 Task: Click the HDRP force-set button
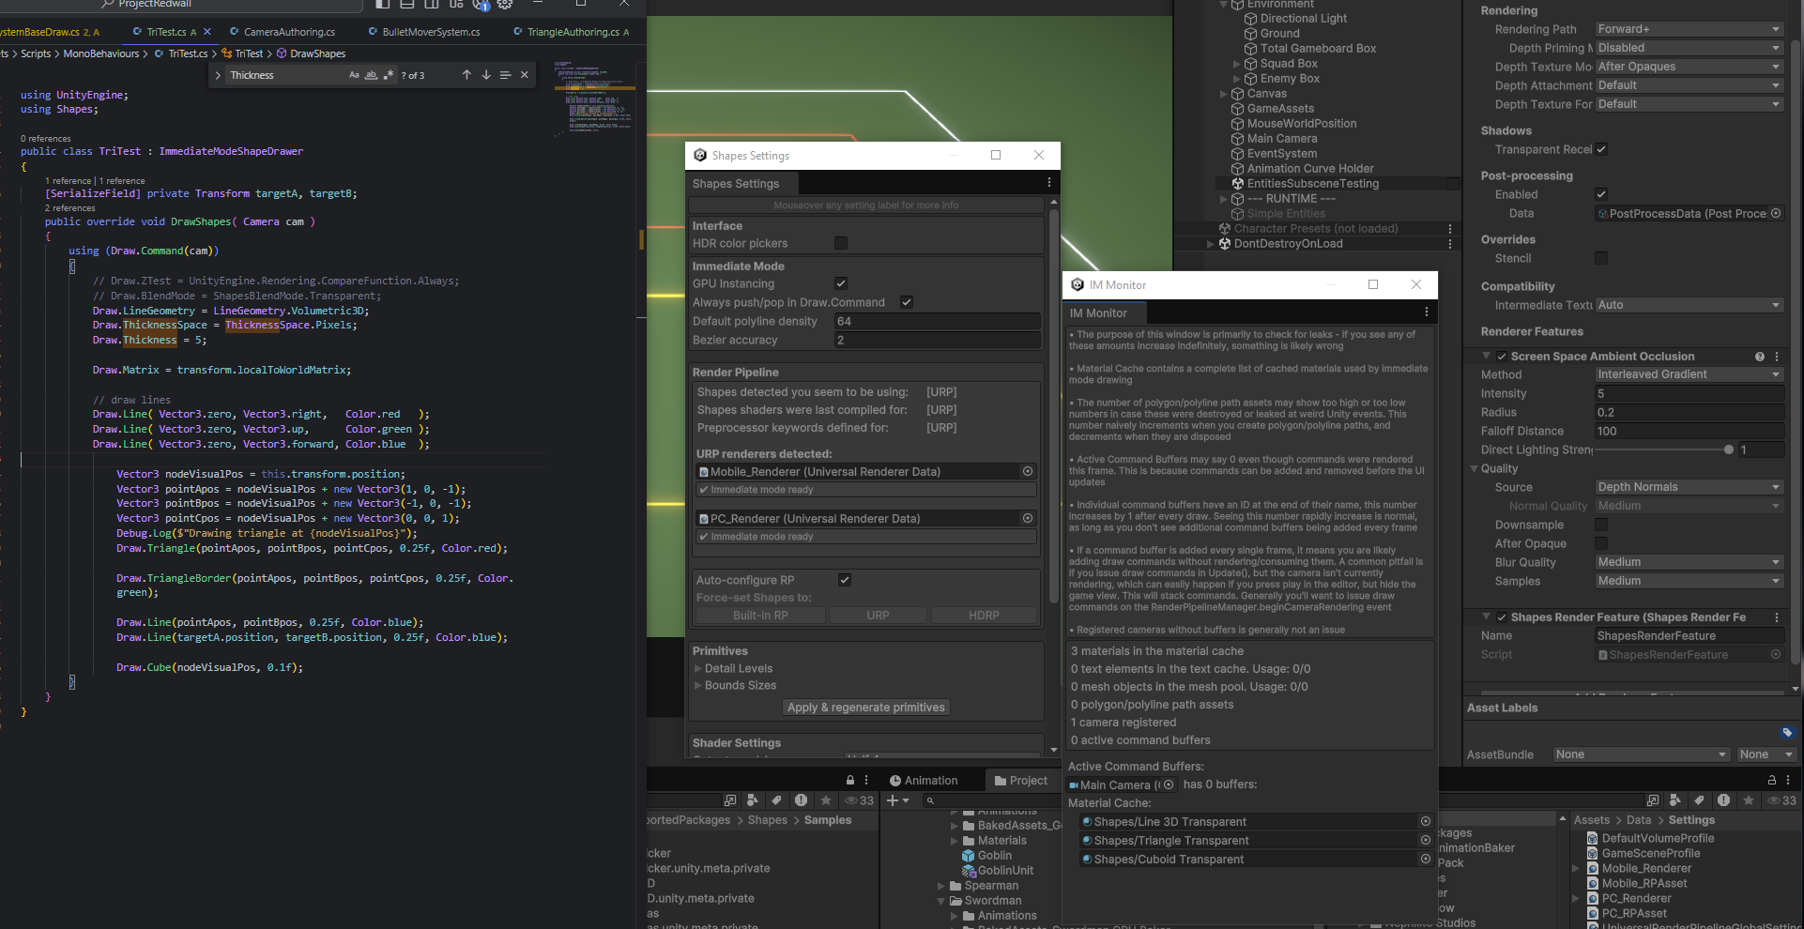[984, 616]
